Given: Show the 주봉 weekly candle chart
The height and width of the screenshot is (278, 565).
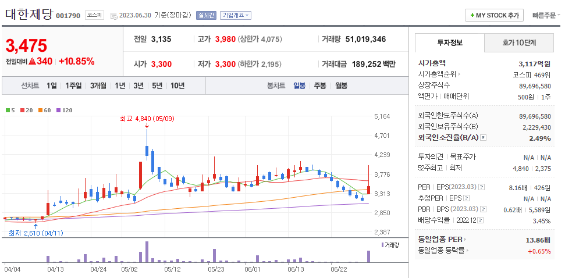Looking at the screenshot, I should (x=320, y=85).
